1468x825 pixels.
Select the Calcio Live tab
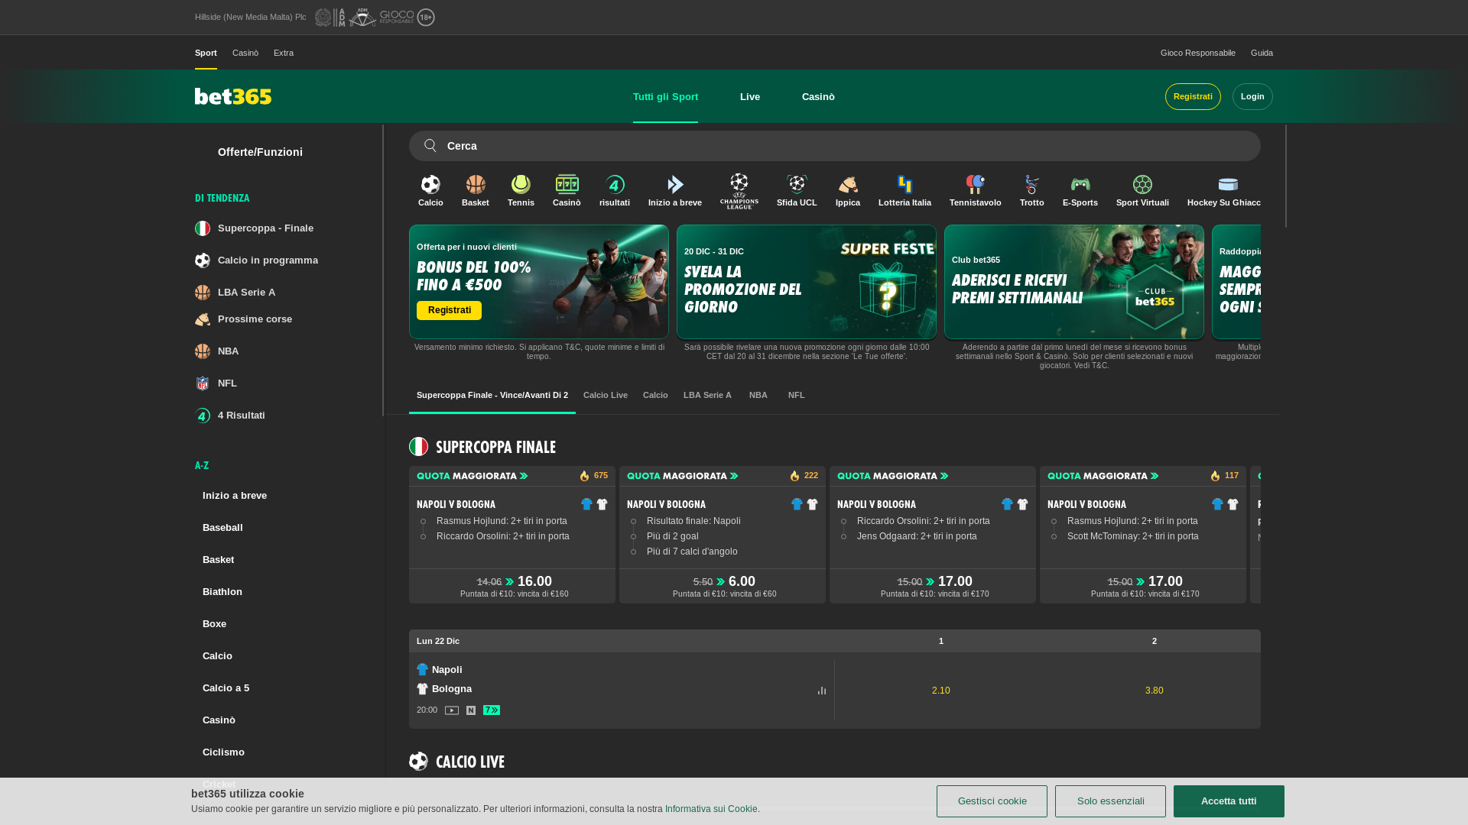click(x=606, y=396)
